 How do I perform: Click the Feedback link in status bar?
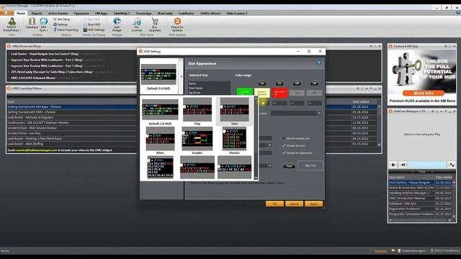click(381, 251)
